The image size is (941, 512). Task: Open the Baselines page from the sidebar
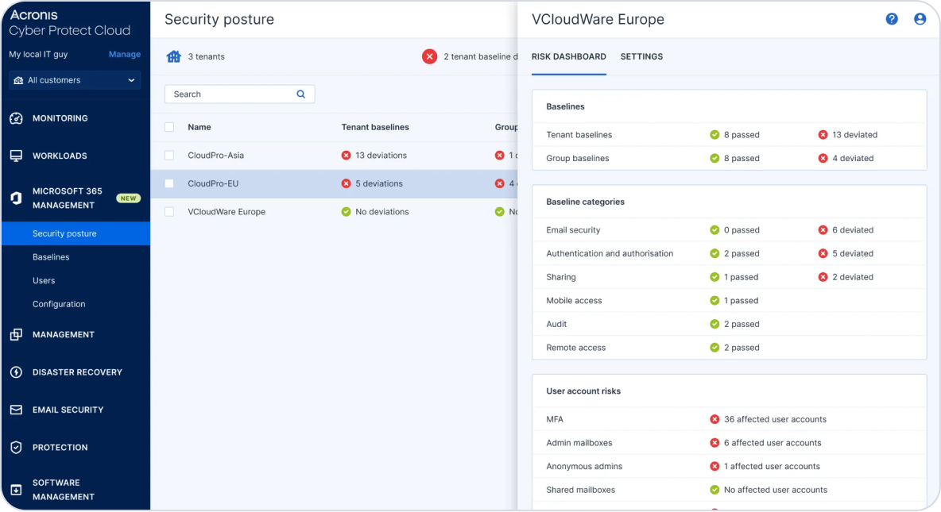click(52, 257)
